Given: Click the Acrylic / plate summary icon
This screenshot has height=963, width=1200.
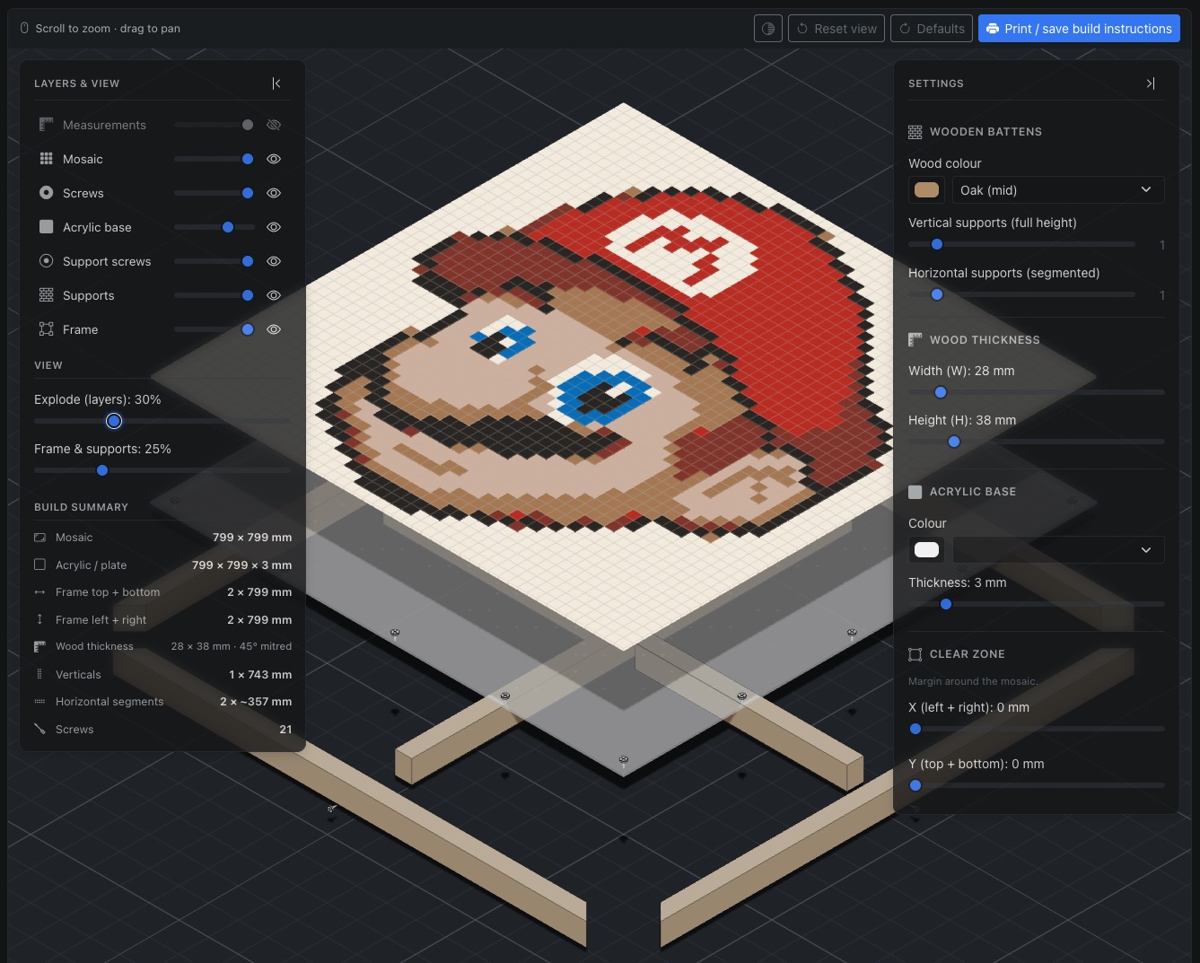Looking at the screenshot, I should point(39,565).
